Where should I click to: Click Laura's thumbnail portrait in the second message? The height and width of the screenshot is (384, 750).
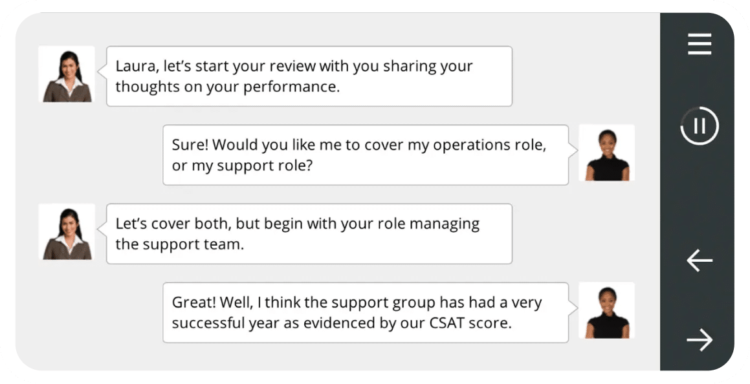606,153
